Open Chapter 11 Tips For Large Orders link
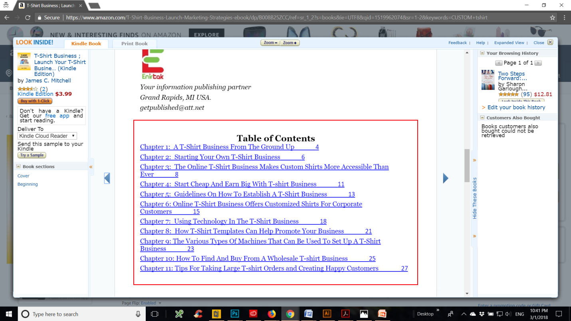 click(x=274, y=268)
